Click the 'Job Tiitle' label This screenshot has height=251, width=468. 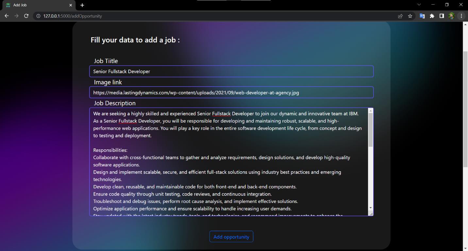pos(106,61)
